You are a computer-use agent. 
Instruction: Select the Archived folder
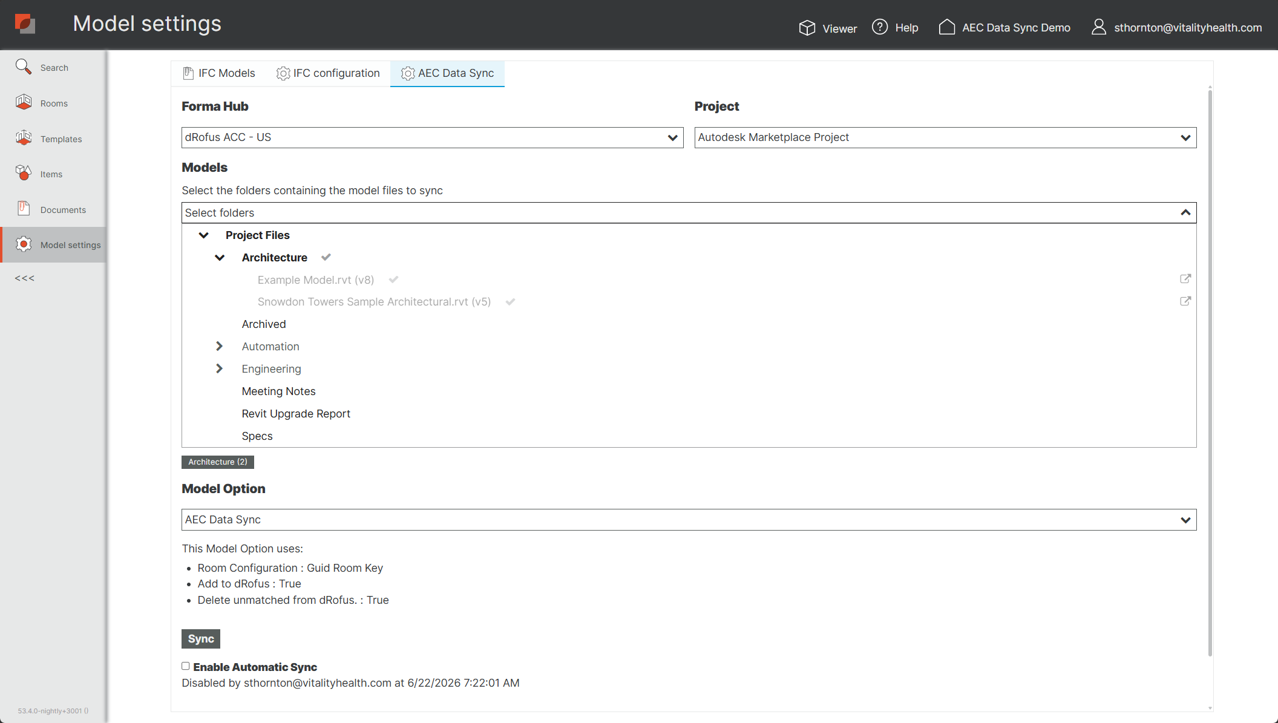point(264,324)
